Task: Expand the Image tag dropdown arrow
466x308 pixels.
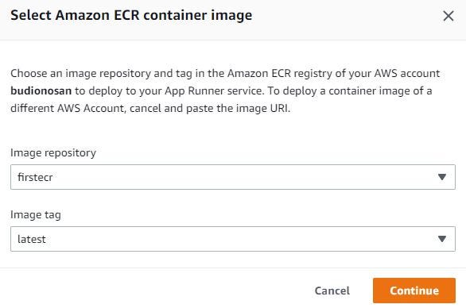Action: click(x=442, y=239)
